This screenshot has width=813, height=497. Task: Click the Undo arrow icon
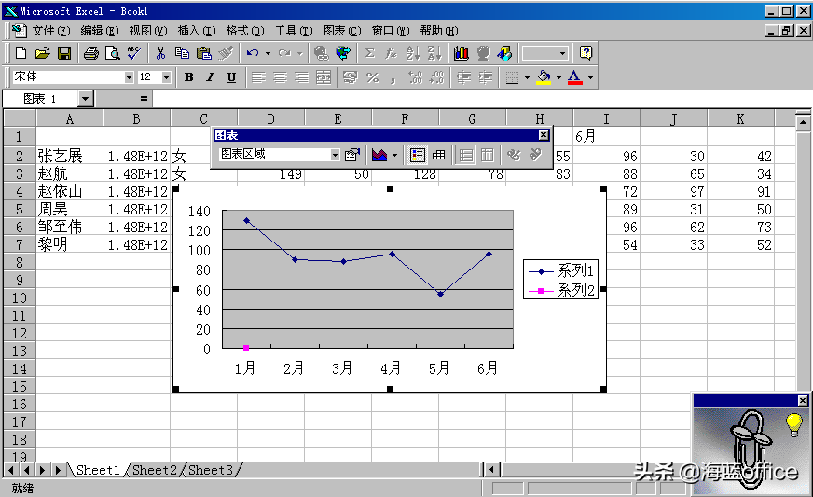253,53
